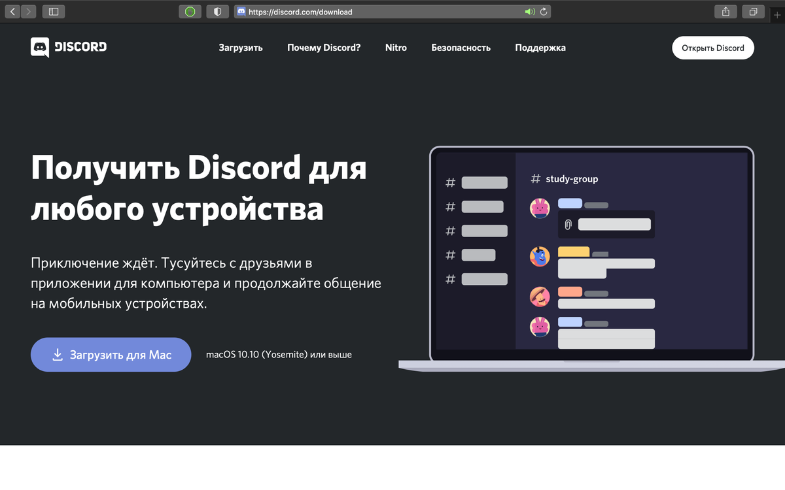This screenshot has height=490, width=785.
Task: Select Почему Discord? in the navigation
Action: (324, 47)
